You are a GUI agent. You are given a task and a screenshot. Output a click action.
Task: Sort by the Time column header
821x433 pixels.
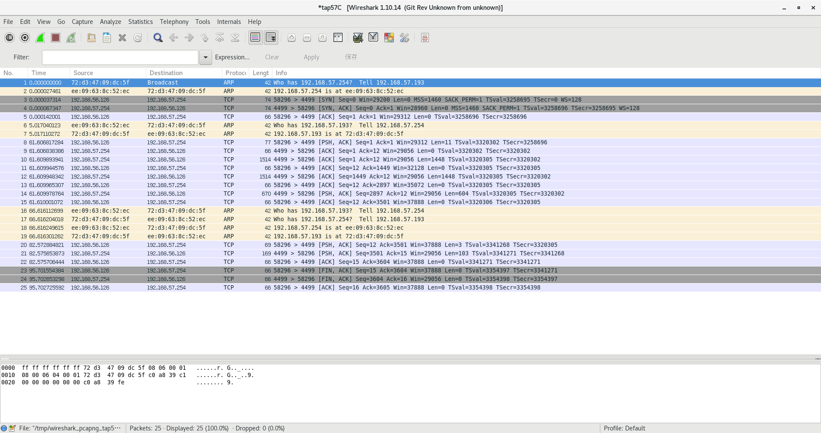[x=49, y=73]
